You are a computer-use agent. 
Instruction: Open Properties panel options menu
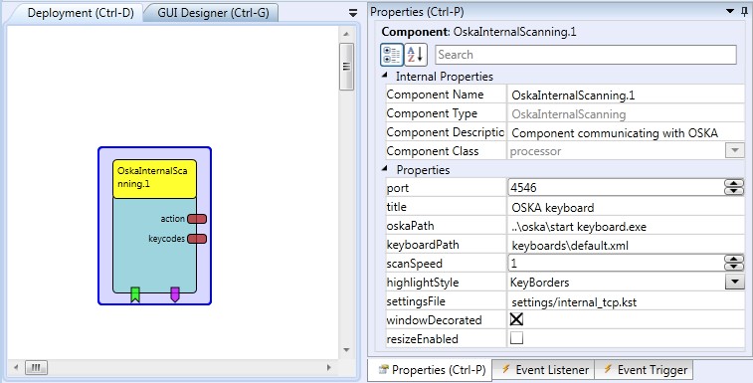coord(730,12)
